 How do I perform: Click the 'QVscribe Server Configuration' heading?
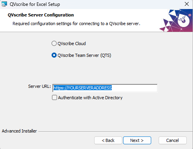point(41,15)
